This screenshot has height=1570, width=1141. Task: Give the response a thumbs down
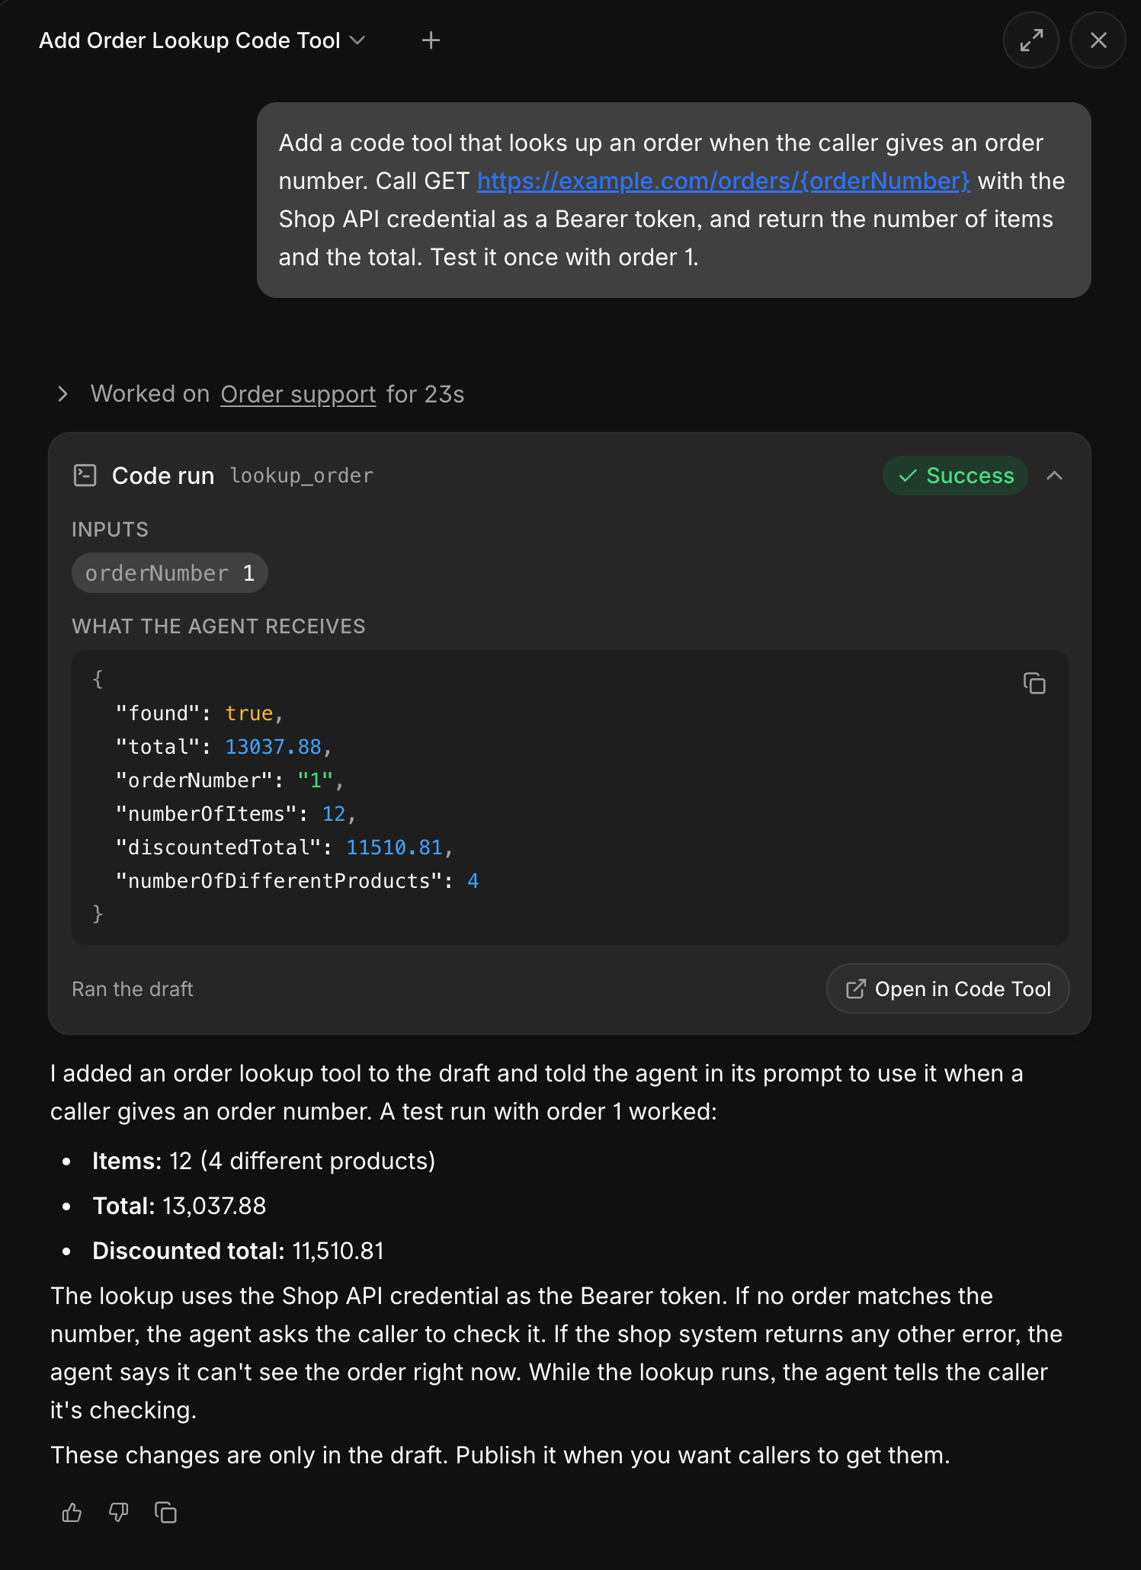[x=118, y=1512]
